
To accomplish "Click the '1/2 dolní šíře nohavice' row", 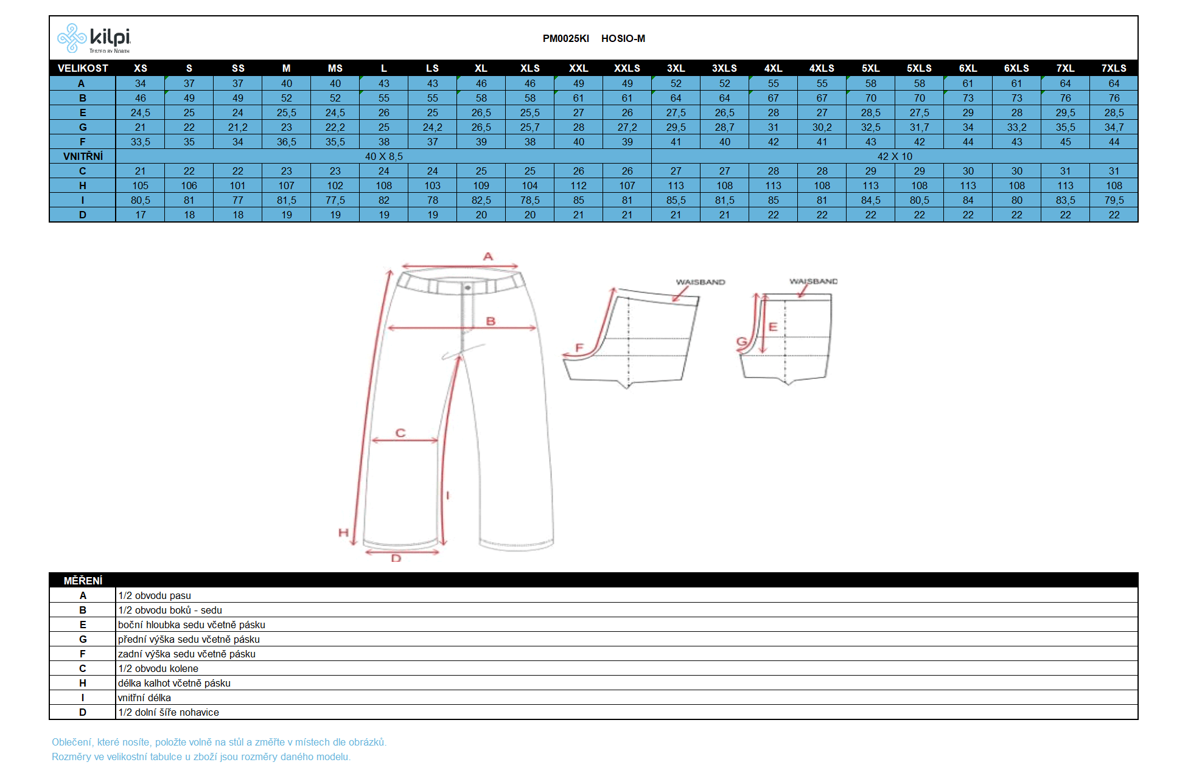I will (x=169, y=712).
